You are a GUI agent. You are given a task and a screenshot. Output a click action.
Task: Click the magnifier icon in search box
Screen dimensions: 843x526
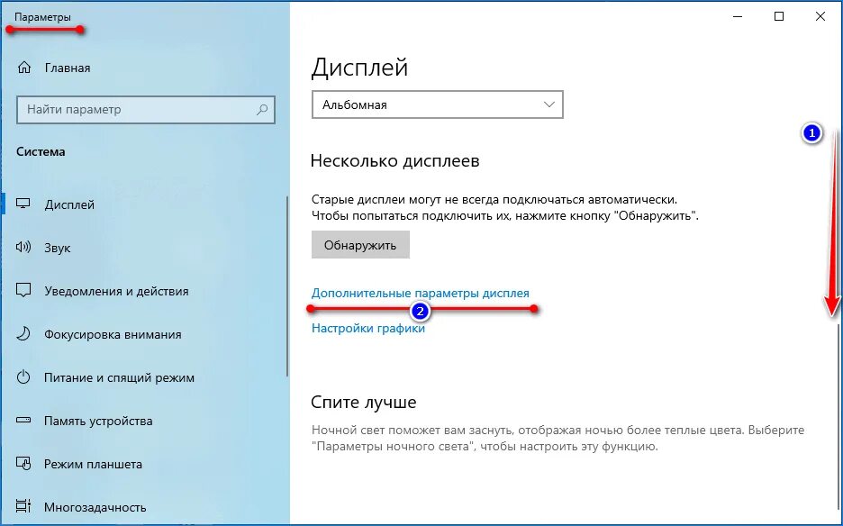(262, 110)
